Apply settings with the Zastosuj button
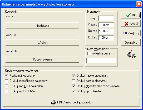The image size is (143, 110). coord(131,33)
